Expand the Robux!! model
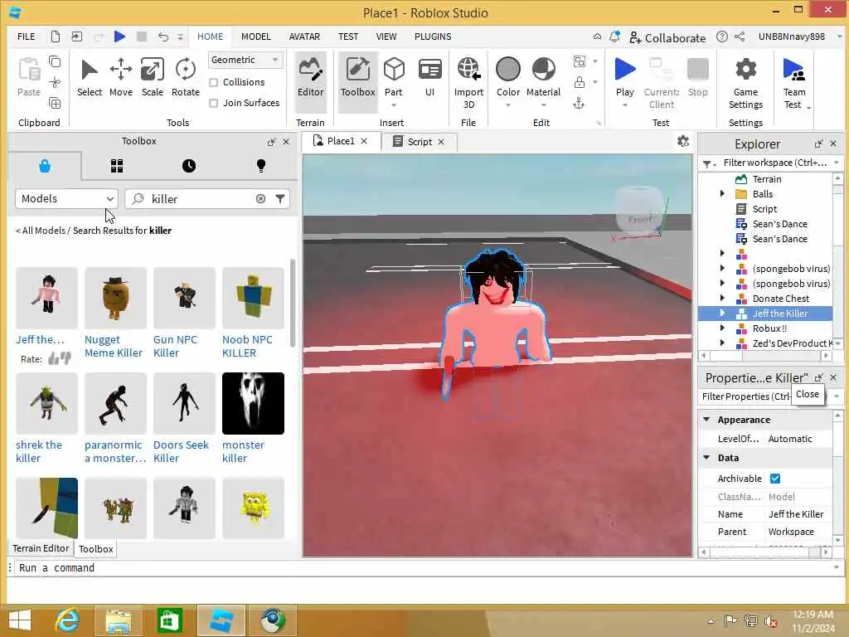This screenshot has height=637, width=849. pos(722,328)
